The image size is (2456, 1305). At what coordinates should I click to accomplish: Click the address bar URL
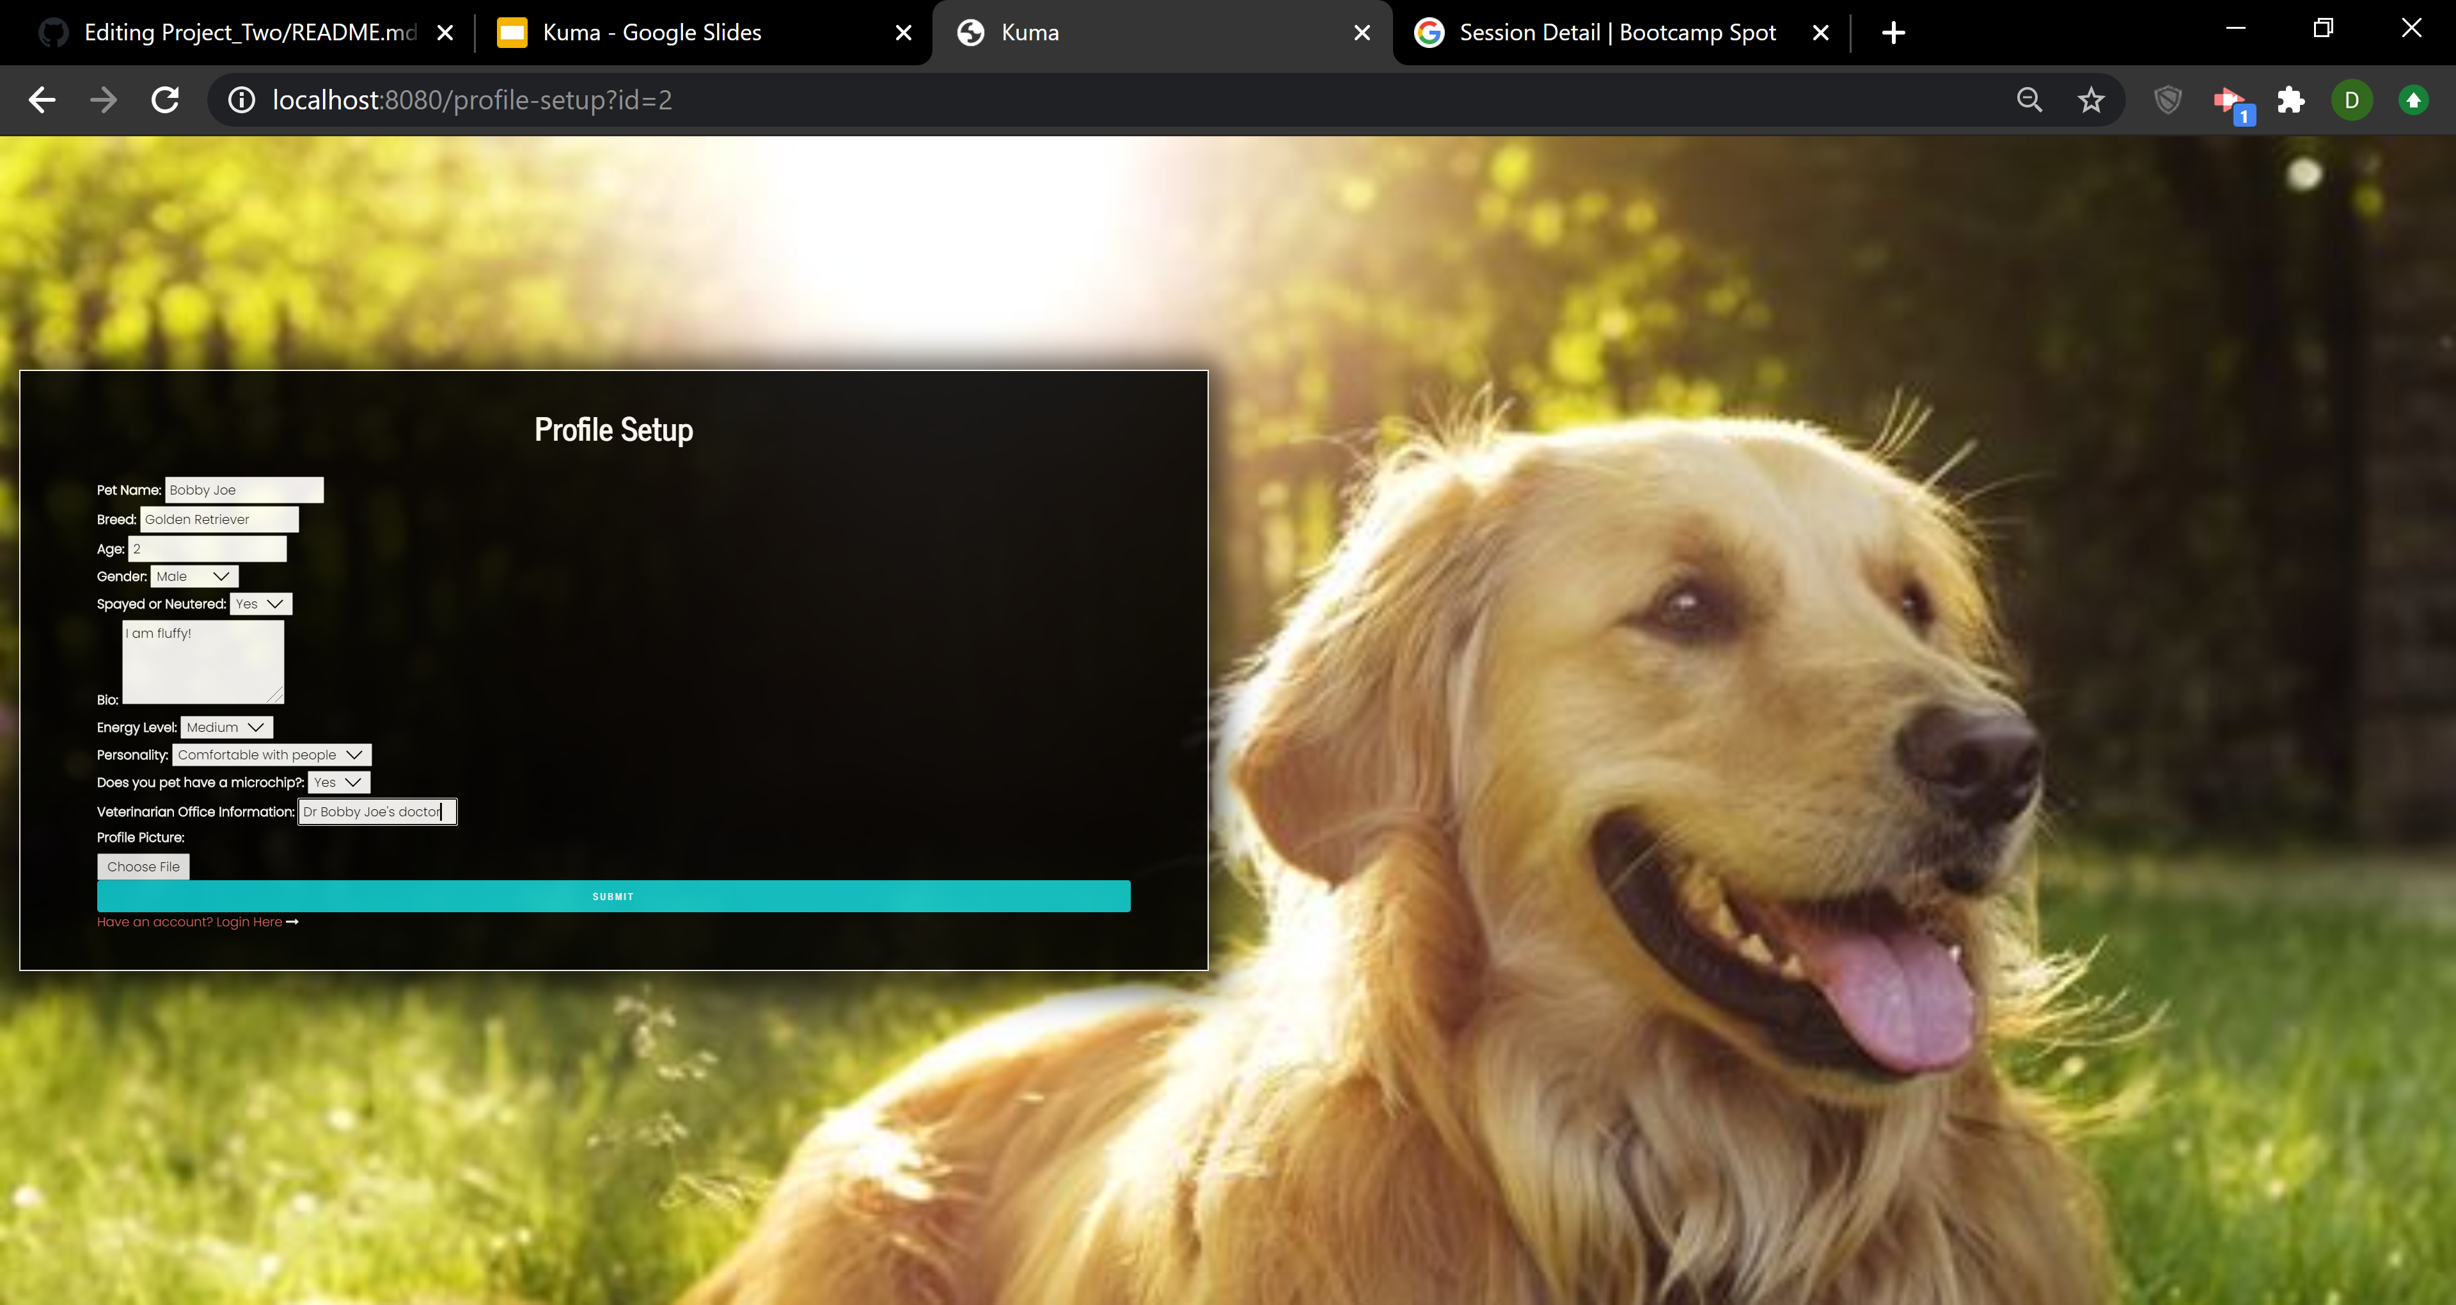(x=472, y=100)
